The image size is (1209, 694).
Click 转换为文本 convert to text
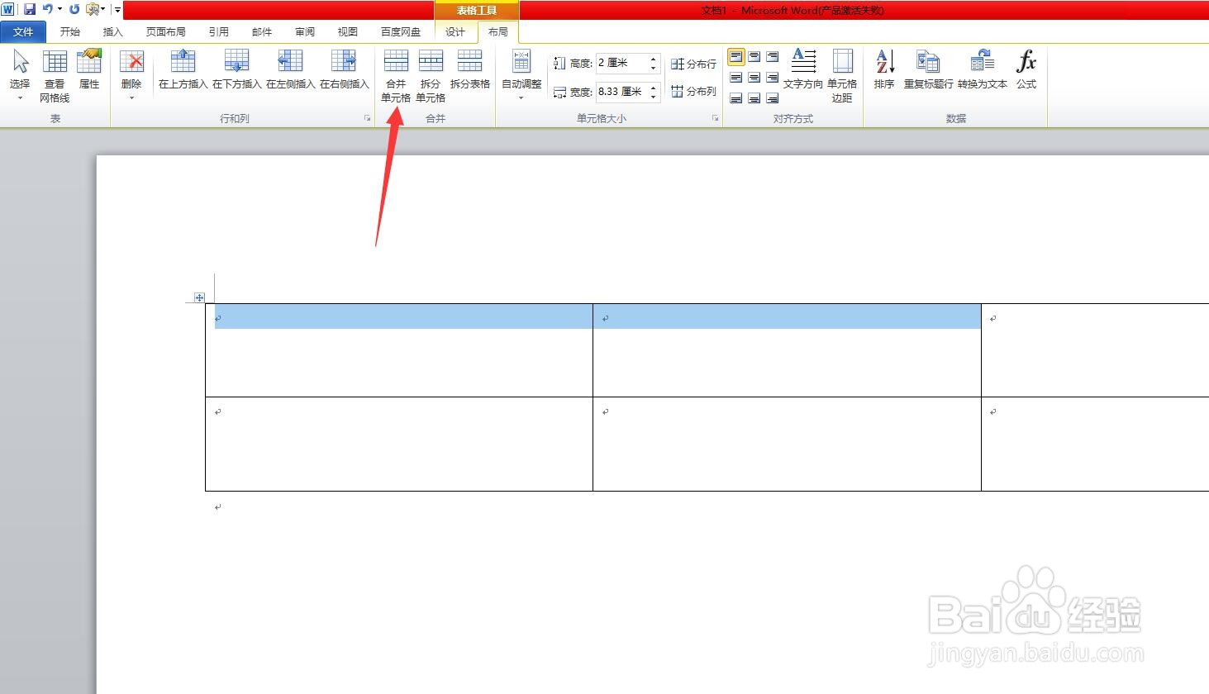[983, 69]
